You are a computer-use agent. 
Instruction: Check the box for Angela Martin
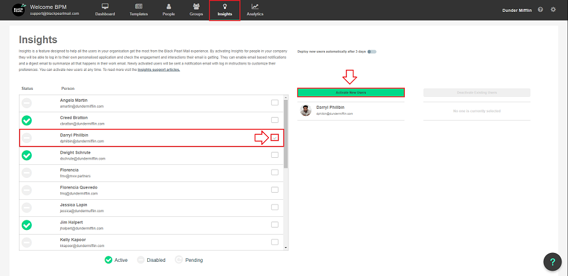pos(274,103)
